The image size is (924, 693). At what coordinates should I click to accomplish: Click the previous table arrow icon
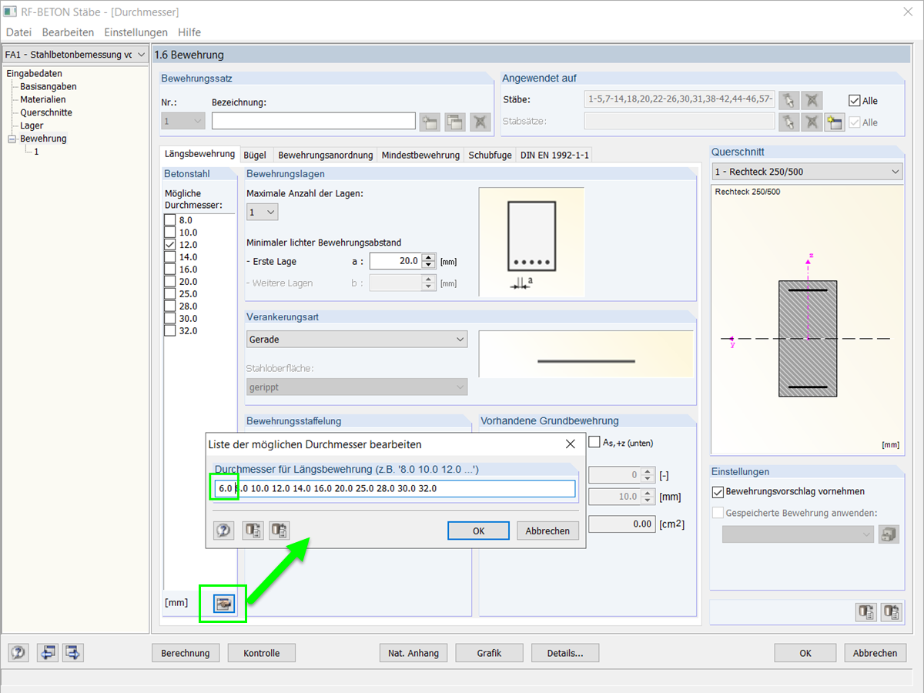48,653
